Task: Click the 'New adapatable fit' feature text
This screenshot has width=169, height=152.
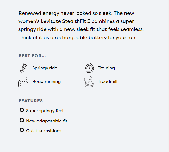Action: (47, 121)
